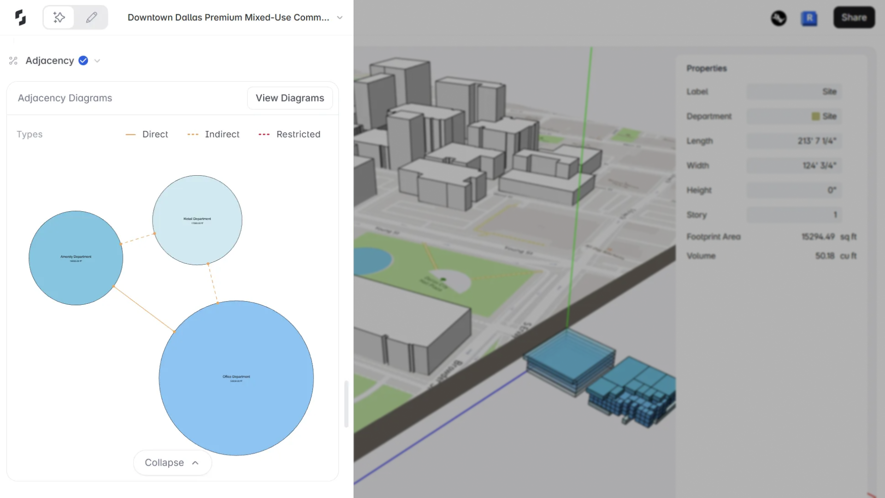
Task: Open the project title dropdown arrow
Action: 340,18
